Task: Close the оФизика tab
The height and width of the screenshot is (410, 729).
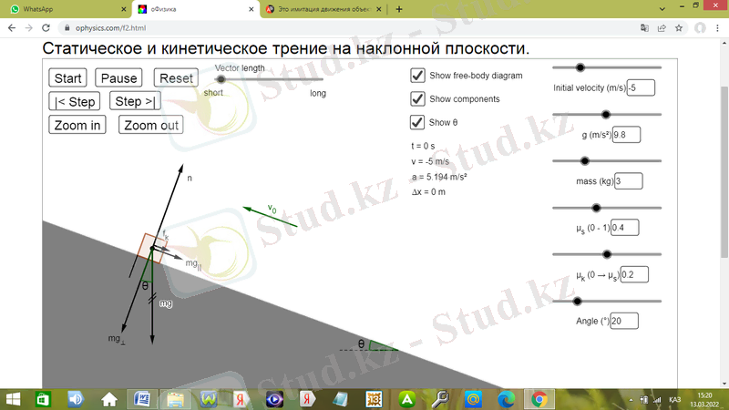Action: pyautogui.click(x=252, y=9)
